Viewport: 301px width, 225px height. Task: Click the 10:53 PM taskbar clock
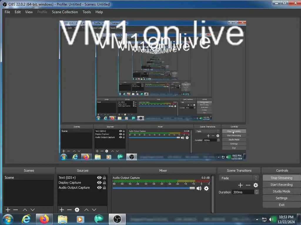click(286, 219)
